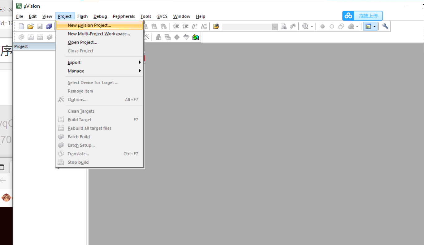Click the Window layout icon
Viewport: 424px width, 245px height.
click(368, 27)
